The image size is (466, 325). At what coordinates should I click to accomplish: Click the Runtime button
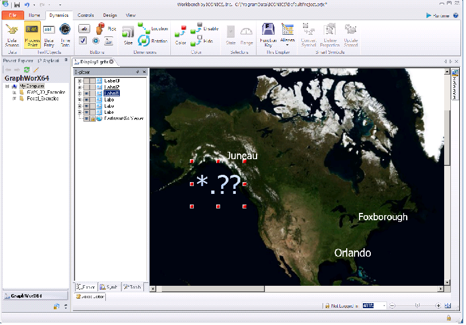437,16
